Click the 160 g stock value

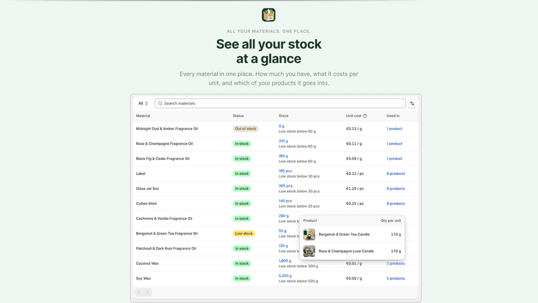[283, 156]
